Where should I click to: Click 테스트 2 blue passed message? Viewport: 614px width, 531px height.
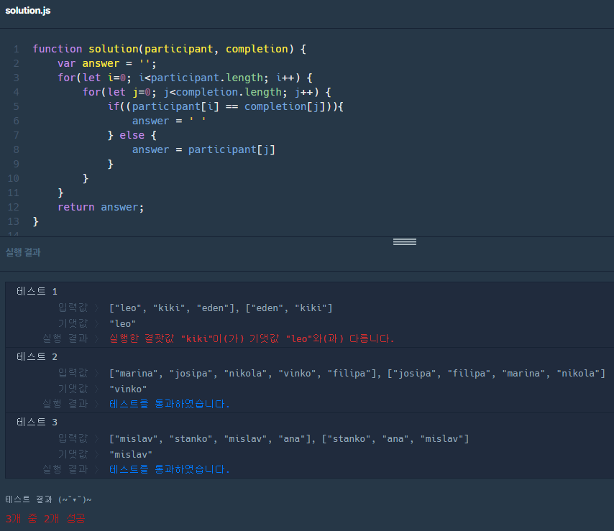pyautogui.click(x=170, y=404)
